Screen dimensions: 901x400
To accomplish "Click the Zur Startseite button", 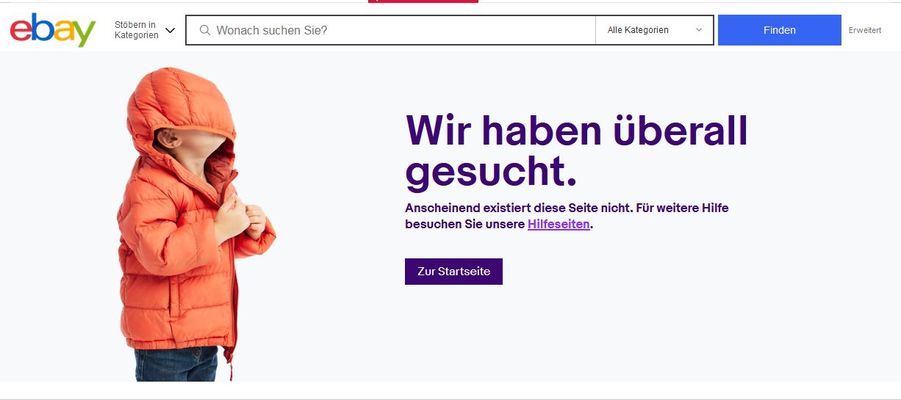I will (453, 272).
